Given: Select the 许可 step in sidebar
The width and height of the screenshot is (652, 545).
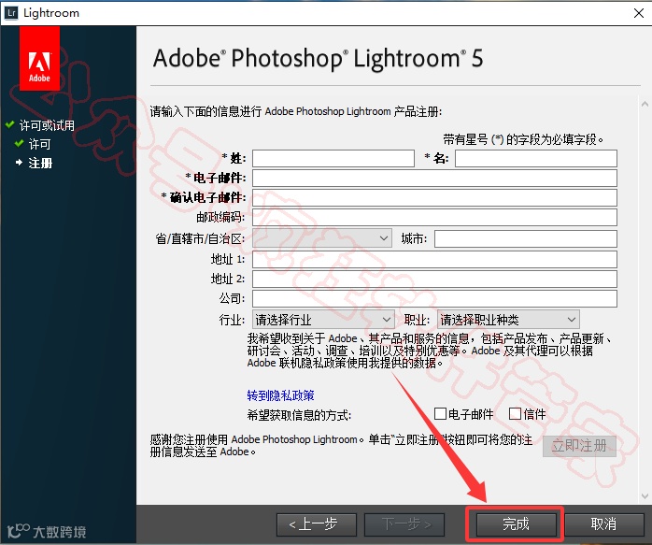Looking at the screenshot, I should (x=39, y=144).
